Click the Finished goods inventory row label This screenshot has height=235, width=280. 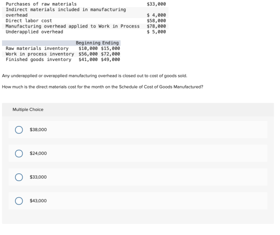pos(38,59)
